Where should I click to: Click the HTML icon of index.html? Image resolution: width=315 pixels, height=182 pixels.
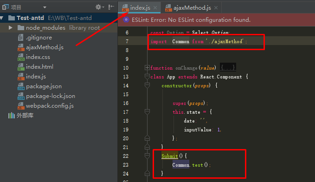21,67
